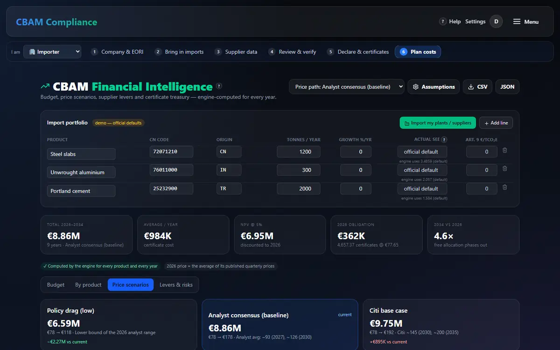Edit actual SEE for Portland cement
The width and height of the screenshot is (560, 350).
coord(422,189)
